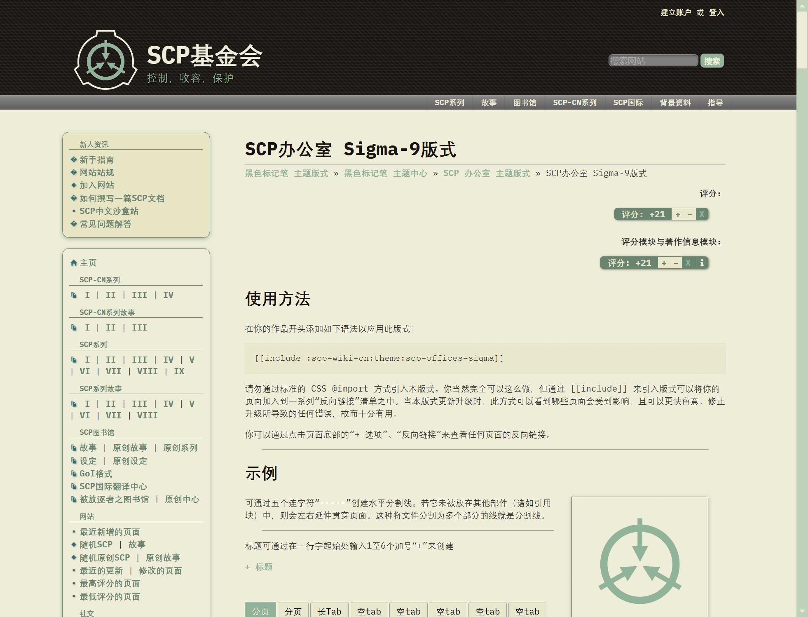Viewport: 808px width, 617px height.
Task: Switch to the second 分页 tab
Action: click(x=293, y=611)
